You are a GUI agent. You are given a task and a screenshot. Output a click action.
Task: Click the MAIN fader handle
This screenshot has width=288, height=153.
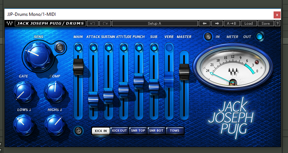coord(78,67)
